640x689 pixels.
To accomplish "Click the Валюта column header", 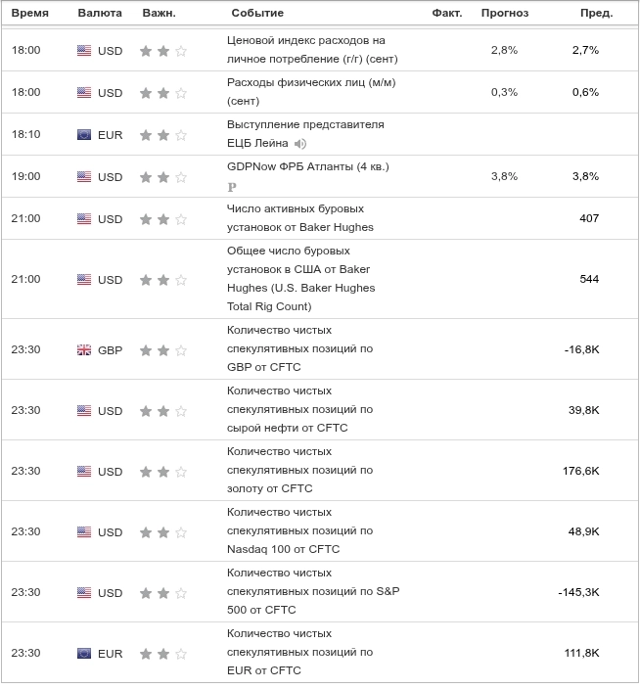I will pyautogui.click(x=100, y=13).
